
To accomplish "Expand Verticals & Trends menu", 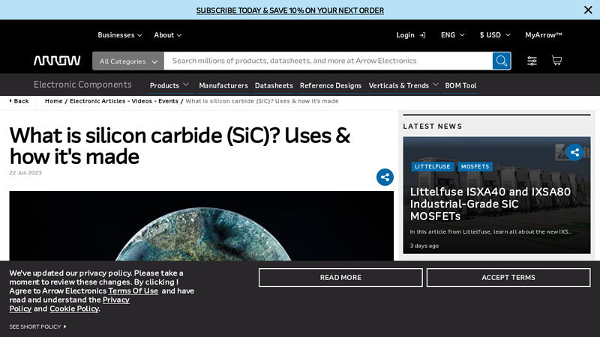I will click(x=403, y=85).
